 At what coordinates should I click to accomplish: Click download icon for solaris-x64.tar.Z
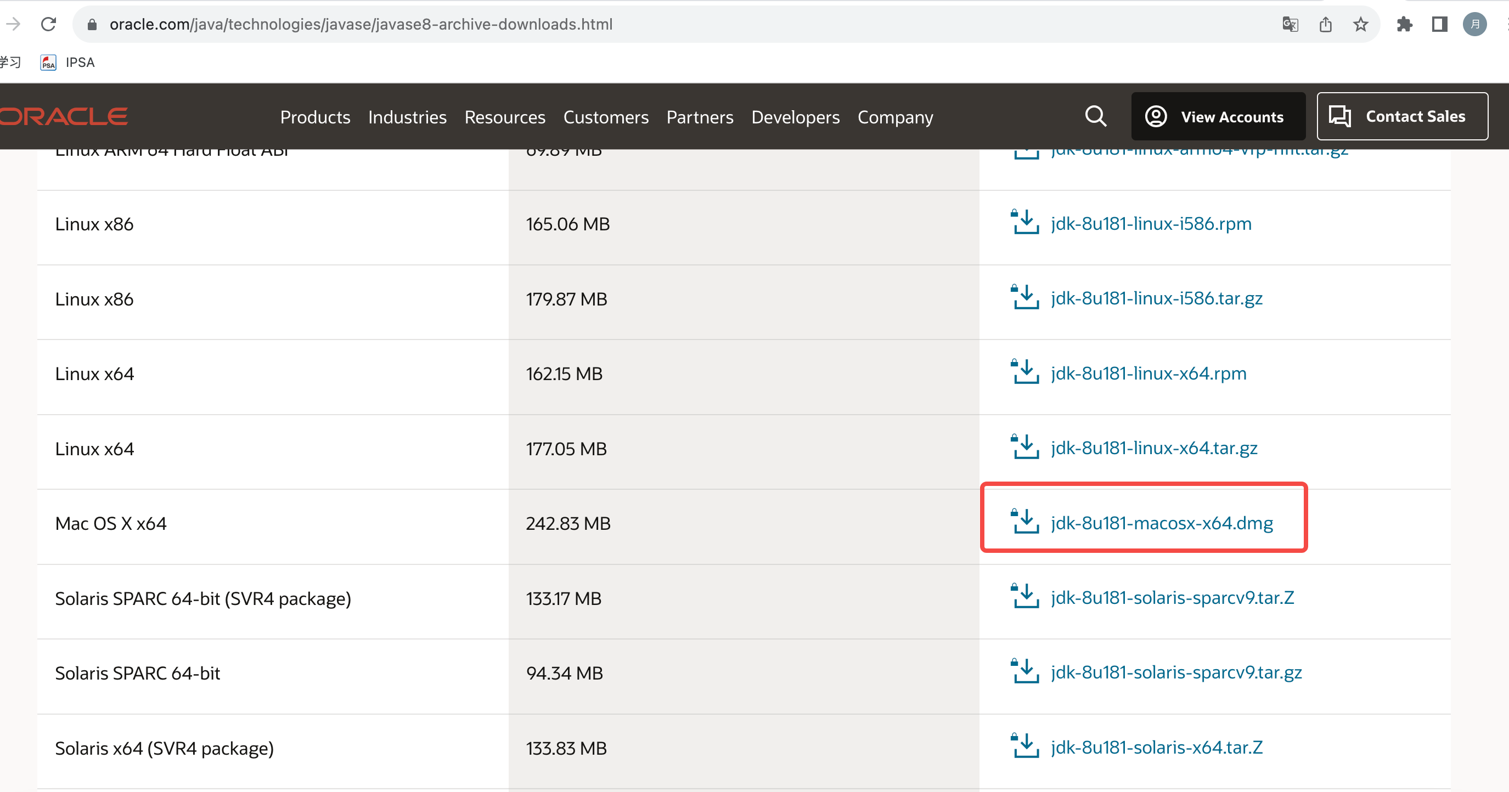[1024, 746]
